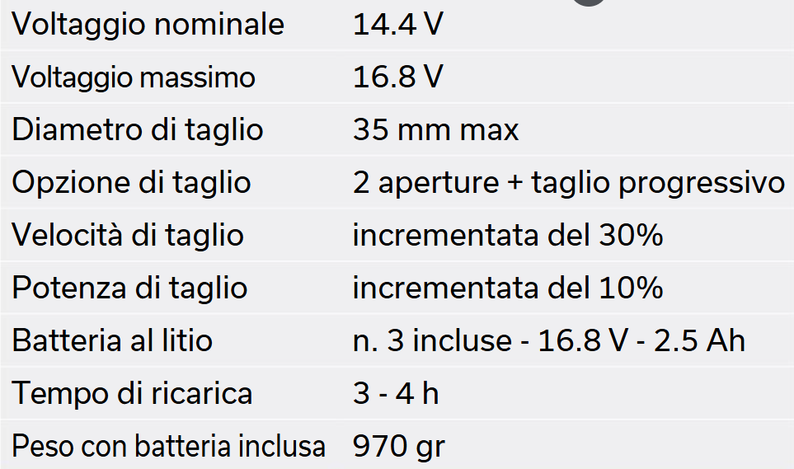This screenshot has width=794, height=469.
Task: Select the 16.8 V maximum voltage value
Action: click(x=397, y=77)
